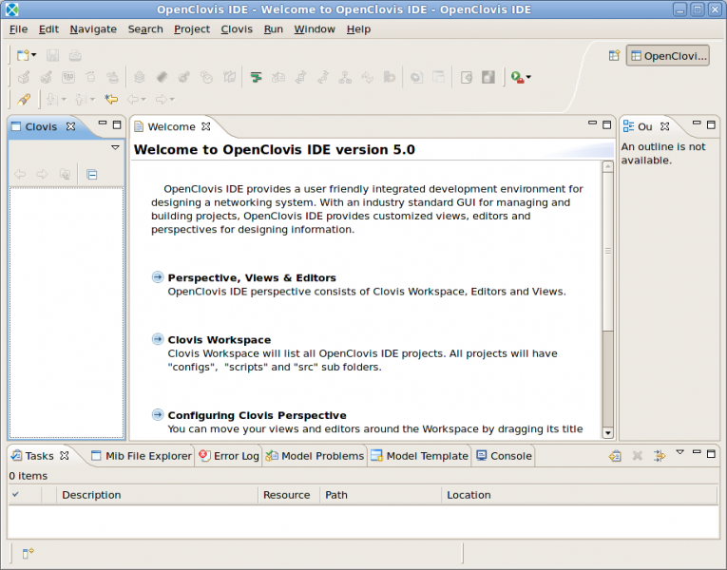Click the greyed three-node hierarchy tree icon
The width and height of the screenshot is (727, 570).
[x=344, y=77]
